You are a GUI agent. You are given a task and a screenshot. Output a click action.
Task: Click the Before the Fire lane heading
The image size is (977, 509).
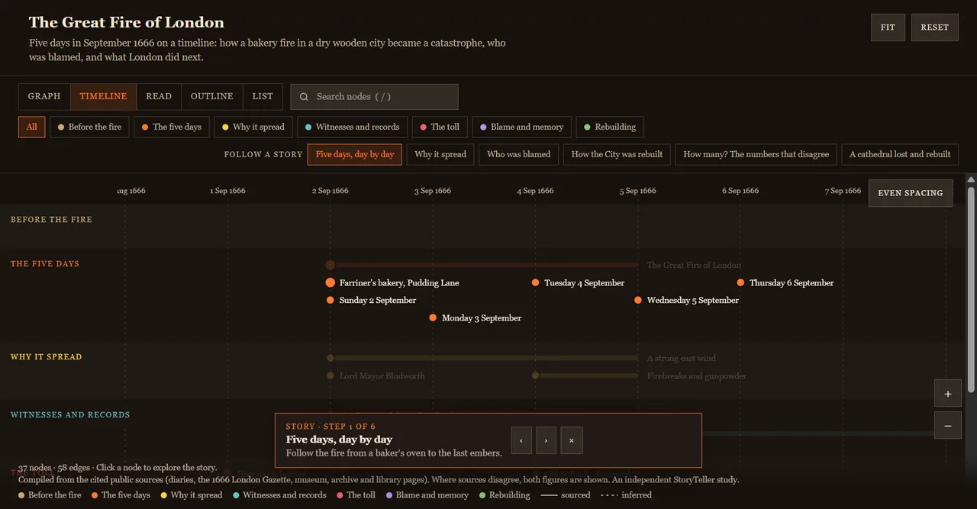(x=51, y=220)
